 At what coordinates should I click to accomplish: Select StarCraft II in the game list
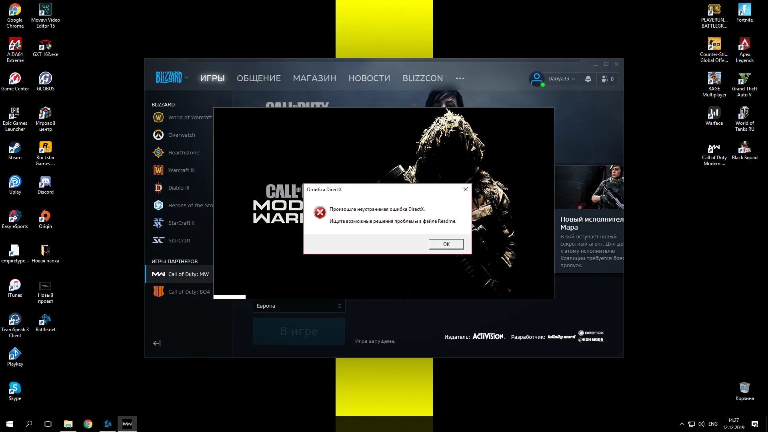[182, 223]
